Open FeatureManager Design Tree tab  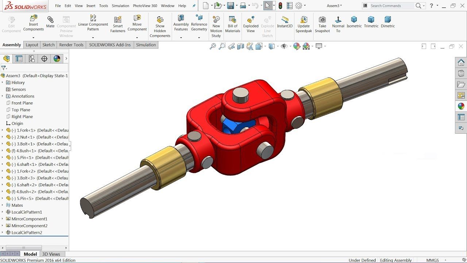[x=7, y=59]
